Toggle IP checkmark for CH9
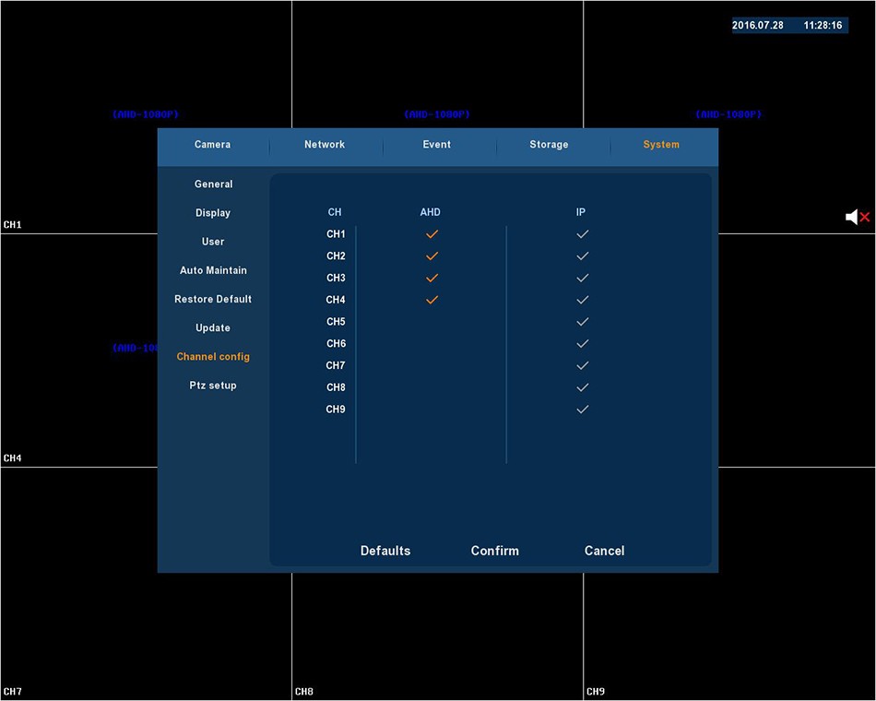 [x=582, y=410]
